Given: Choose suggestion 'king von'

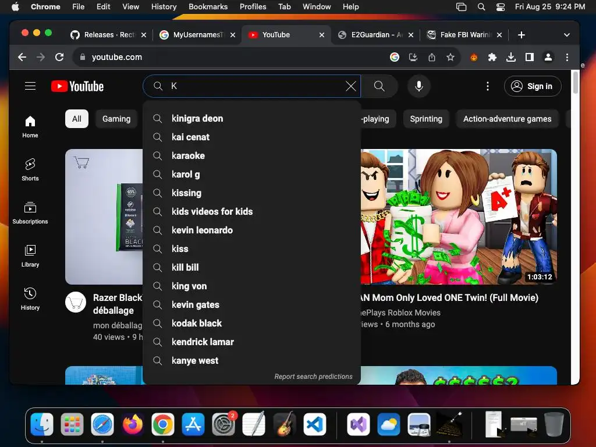Looking at the screenshot, I should click(x=251, y=286).
